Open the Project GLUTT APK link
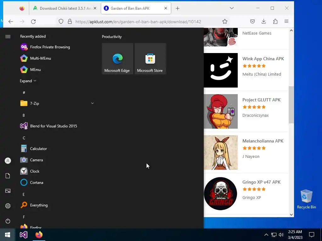This screenshot has width=322, height=241. click(261, 100)
